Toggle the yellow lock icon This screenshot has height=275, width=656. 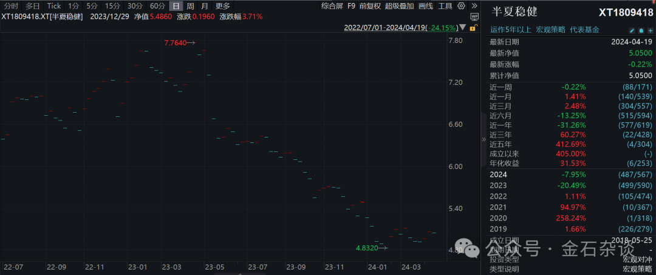pyautogui.click(x=474, y=28)
